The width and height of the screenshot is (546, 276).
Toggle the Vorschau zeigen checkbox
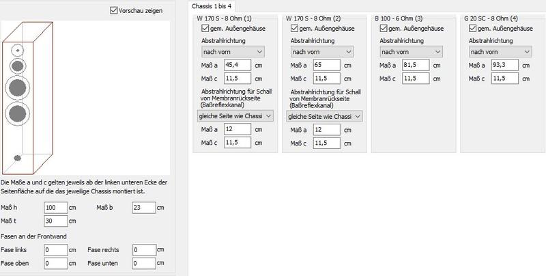coord(114,11)
